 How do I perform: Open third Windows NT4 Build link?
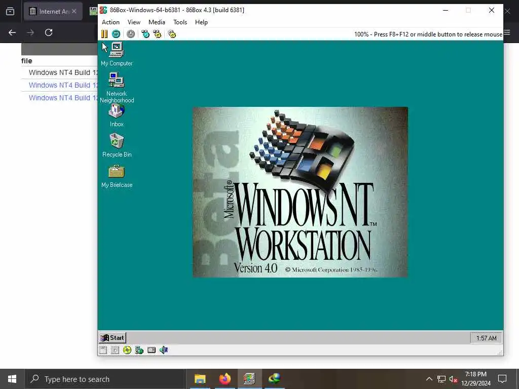[x=63, y=98]
